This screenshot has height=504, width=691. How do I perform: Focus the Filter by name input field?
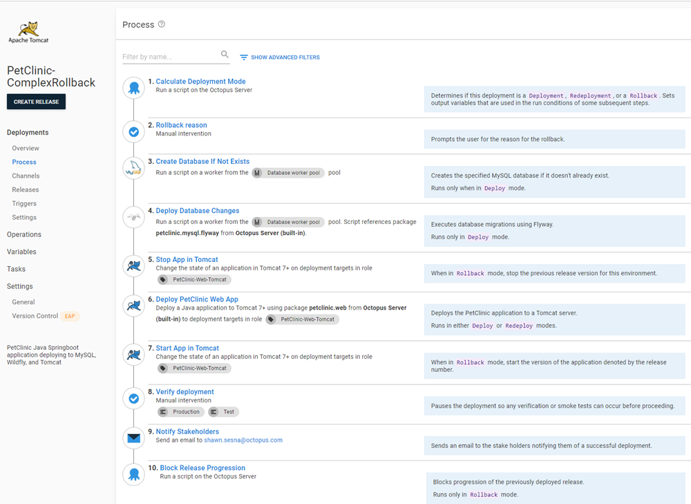pyautogui.click(x=169, y=57)
